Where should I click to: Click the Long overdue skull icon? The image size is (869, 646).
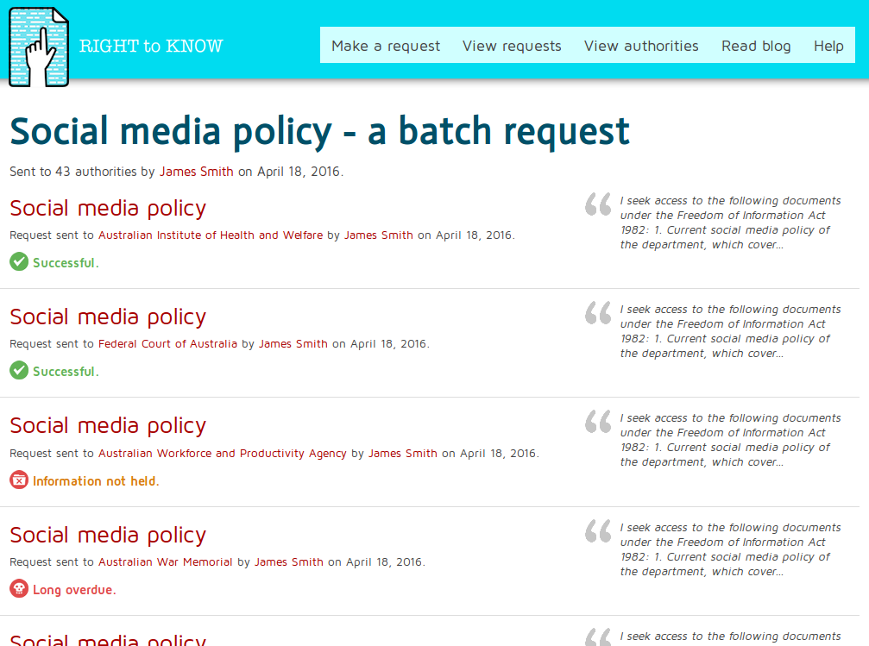19,588
